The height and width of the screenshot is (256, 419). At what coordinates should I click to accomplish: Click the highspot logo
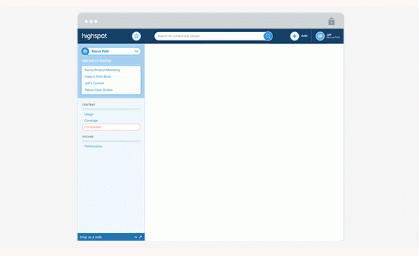94,36
